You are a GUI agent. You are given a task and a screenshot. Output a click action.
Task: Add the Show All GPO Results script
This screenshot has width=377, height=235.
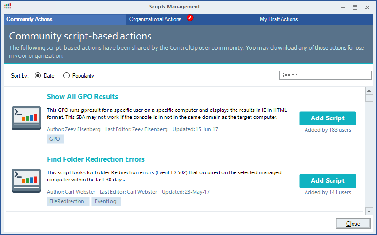pos(328,118)
